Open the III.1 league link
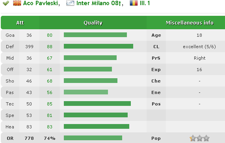The height and width of the screenshot is (143, 225). coord(145,3)
